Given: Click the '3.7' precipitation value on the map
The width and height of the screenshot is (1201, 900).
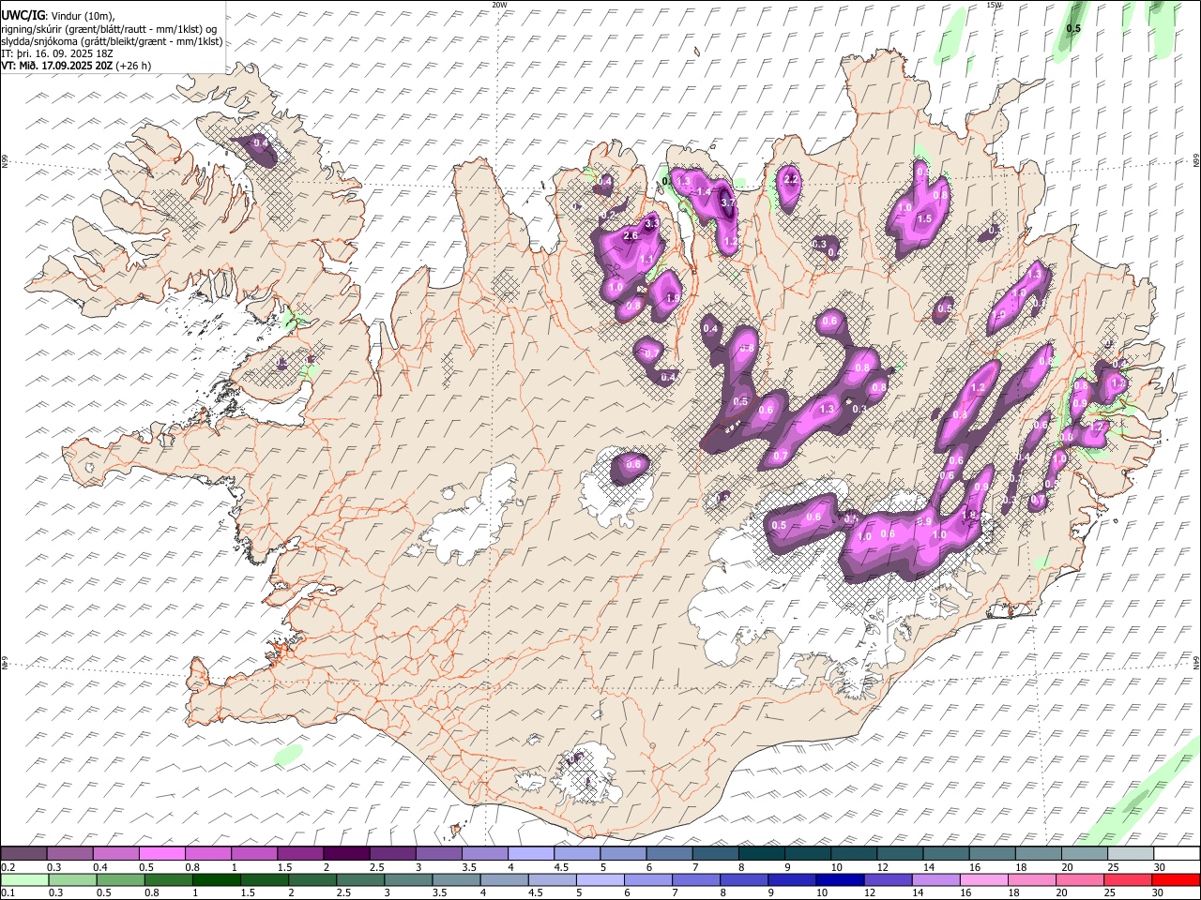Looking at the screenshot, I should (x=726, y=202).
